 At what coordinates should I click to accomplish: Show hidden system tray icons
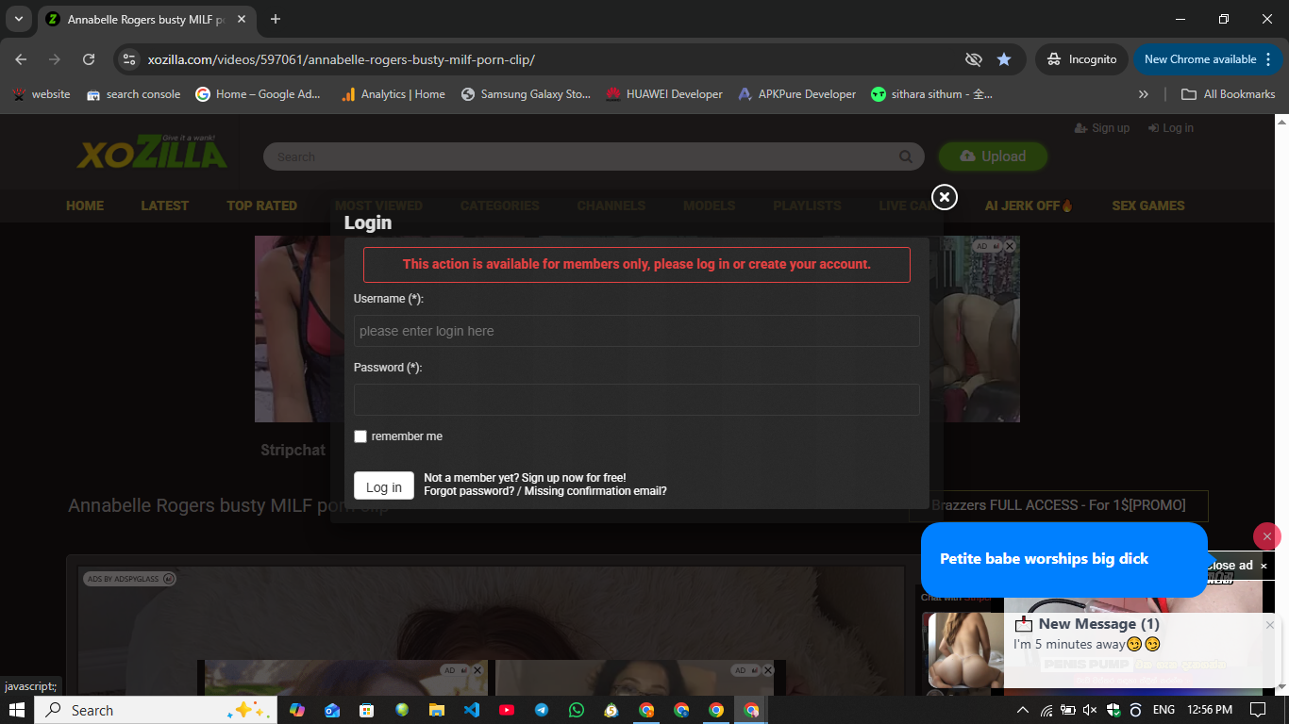[x=1022, y=710]
